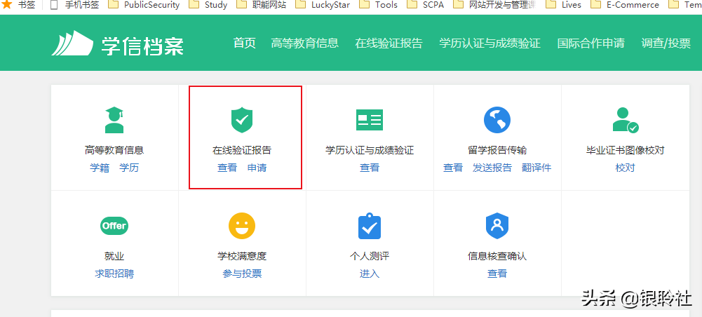Click 申请 under 在线验证报告

coord(257,168)
